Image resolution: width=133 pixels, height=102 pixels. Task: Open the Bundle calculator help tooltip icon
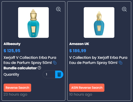click(39, 68)
